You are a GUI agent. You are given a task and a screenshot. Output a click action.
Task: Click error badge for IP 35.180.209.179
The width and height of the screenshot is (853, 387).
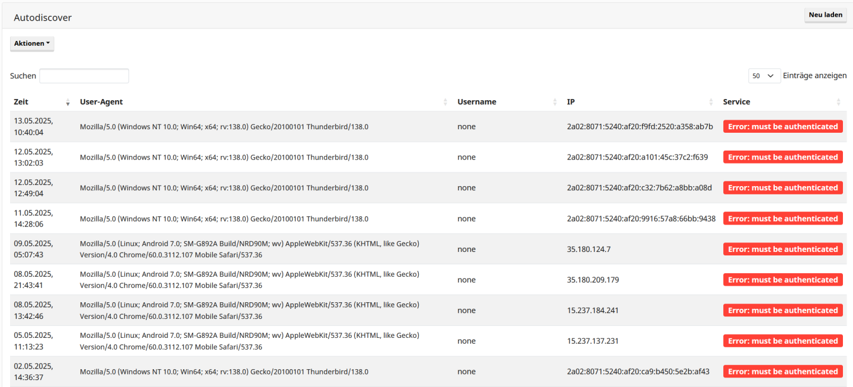click(783, 280)
